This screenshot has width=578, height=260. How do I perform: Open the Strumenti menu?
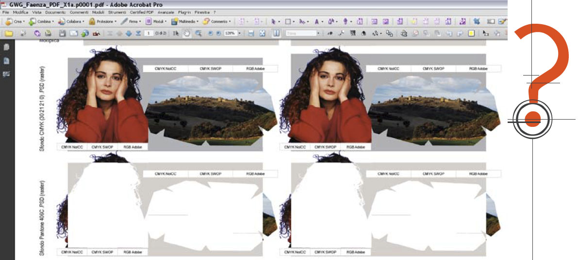click(117, 12)
